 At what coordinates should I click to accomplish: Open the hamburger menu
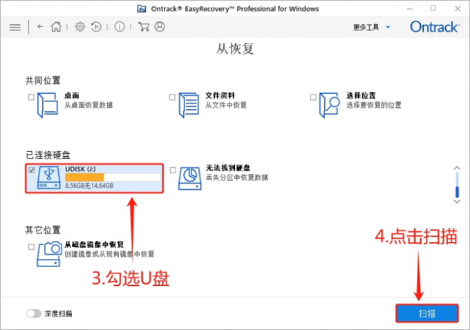15,27
